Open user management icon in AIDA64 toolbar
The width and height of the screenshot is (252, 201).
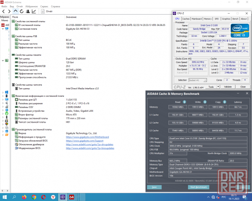(28, 11)
